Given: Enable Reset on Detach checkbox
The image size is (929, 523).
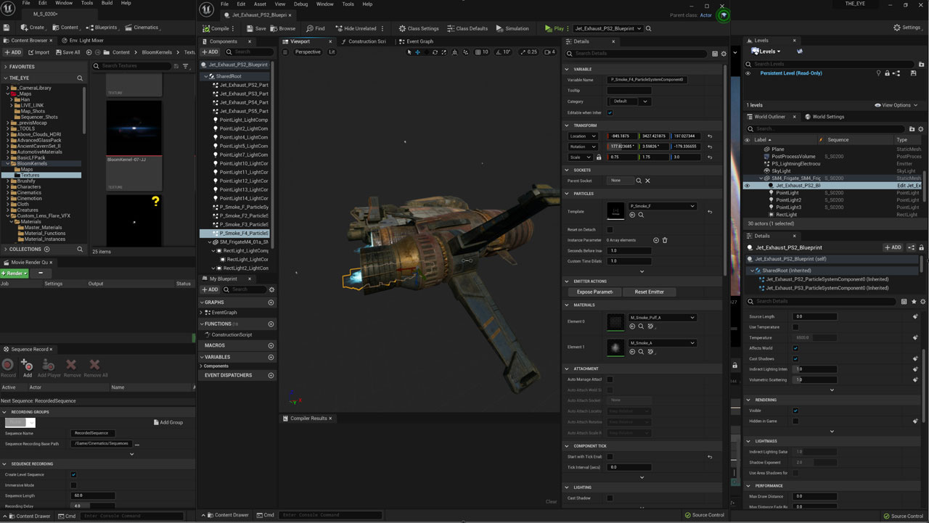Looking at the screenshot, I should pos(610,230).
